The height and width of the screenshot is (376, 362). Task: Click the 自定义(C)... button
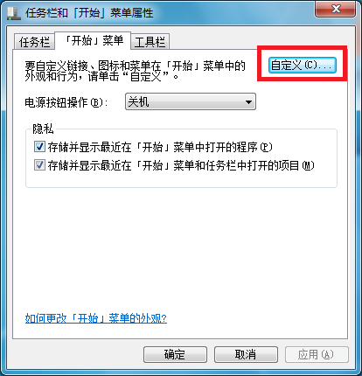point(303,65)
